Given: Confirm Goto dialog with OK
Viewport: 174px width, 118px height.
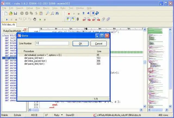Looking at the screenshot, I should 80,44.
